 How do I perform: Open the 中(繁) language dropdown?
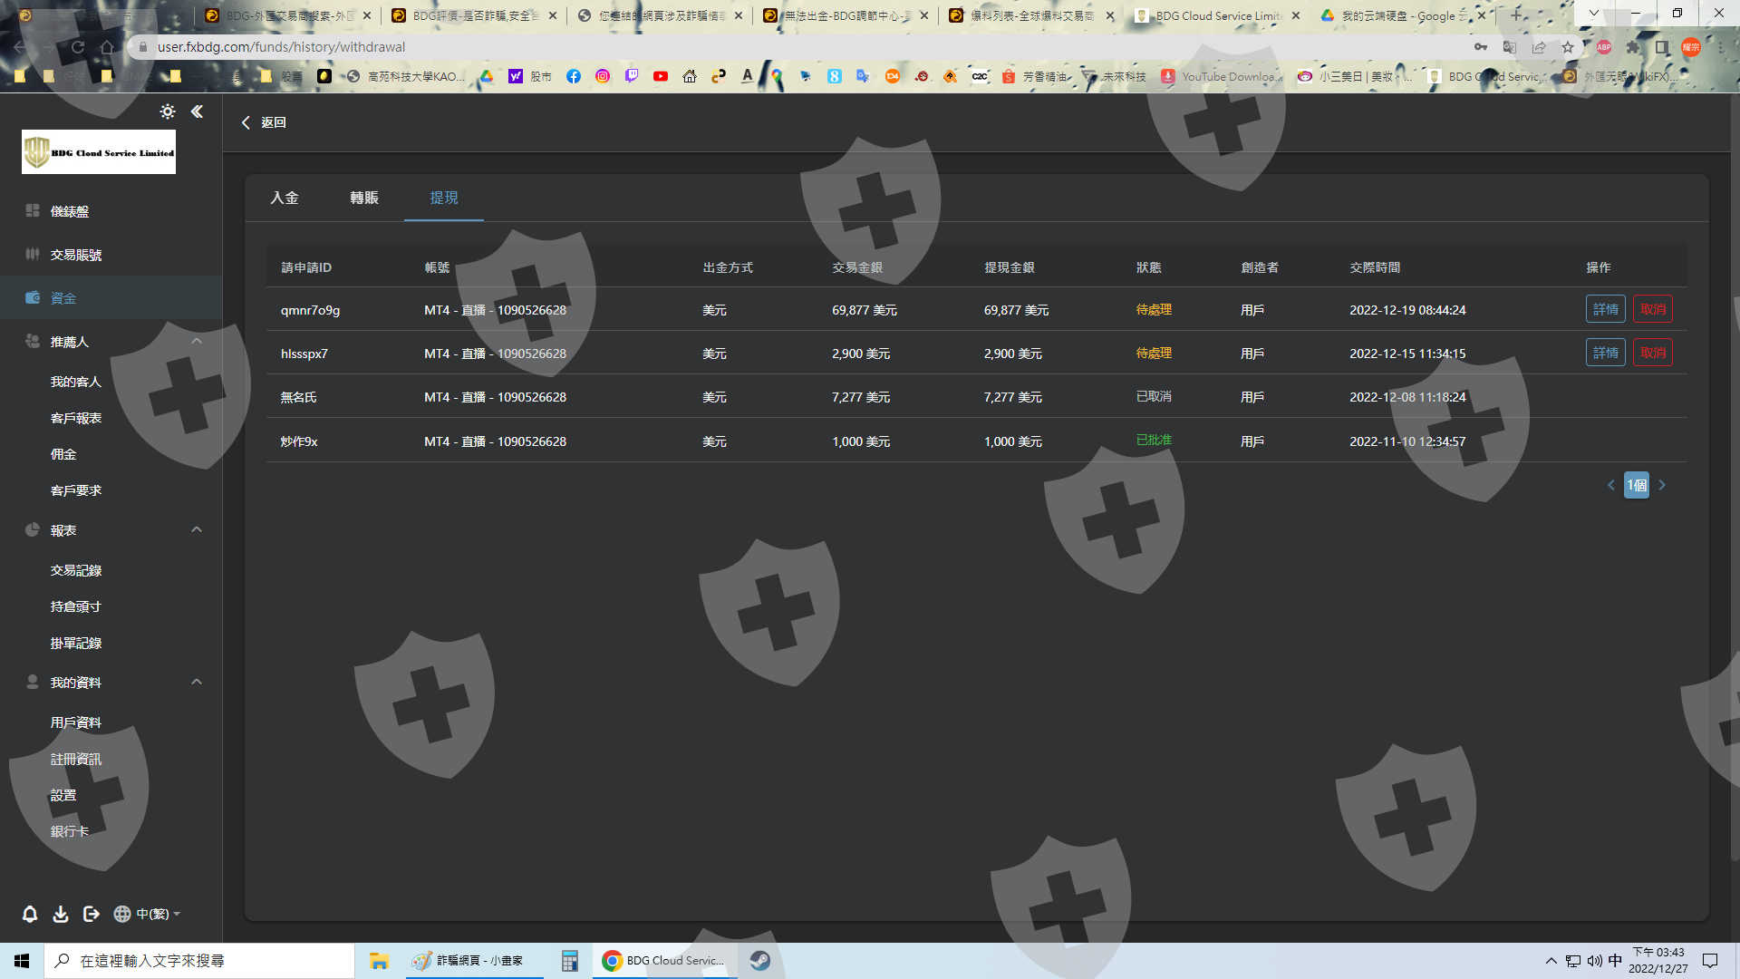tap(148, 914)
